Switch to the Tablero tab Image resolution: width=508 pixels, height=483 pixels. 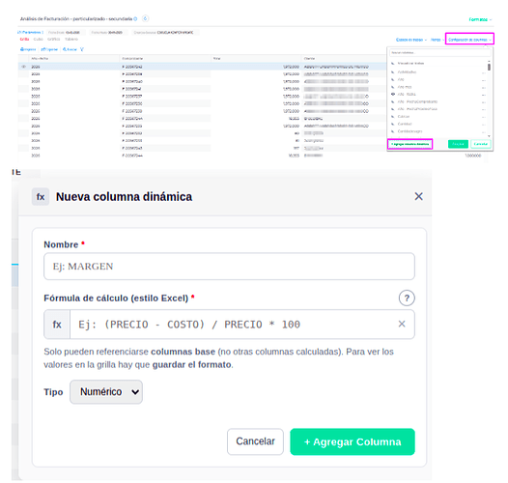[71, 39]
